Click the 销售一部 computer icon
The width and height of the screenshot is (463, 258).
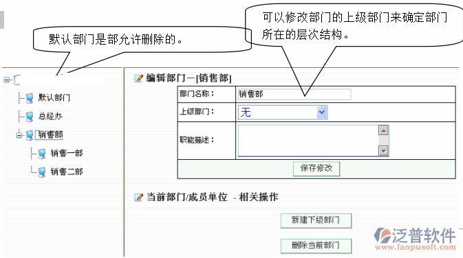click(x=42, y=154)
